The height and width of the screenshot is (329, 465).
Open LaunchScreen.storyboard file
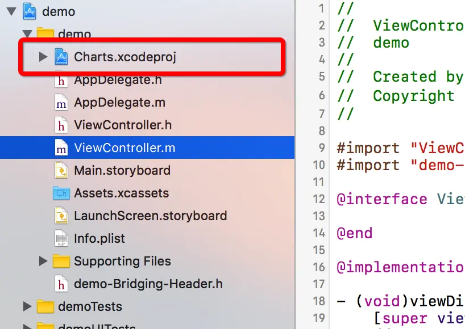pos(150,216)
